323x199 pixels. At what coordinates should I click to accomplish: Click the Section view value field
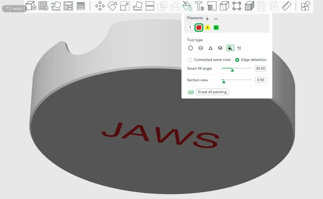click(260, 80)
